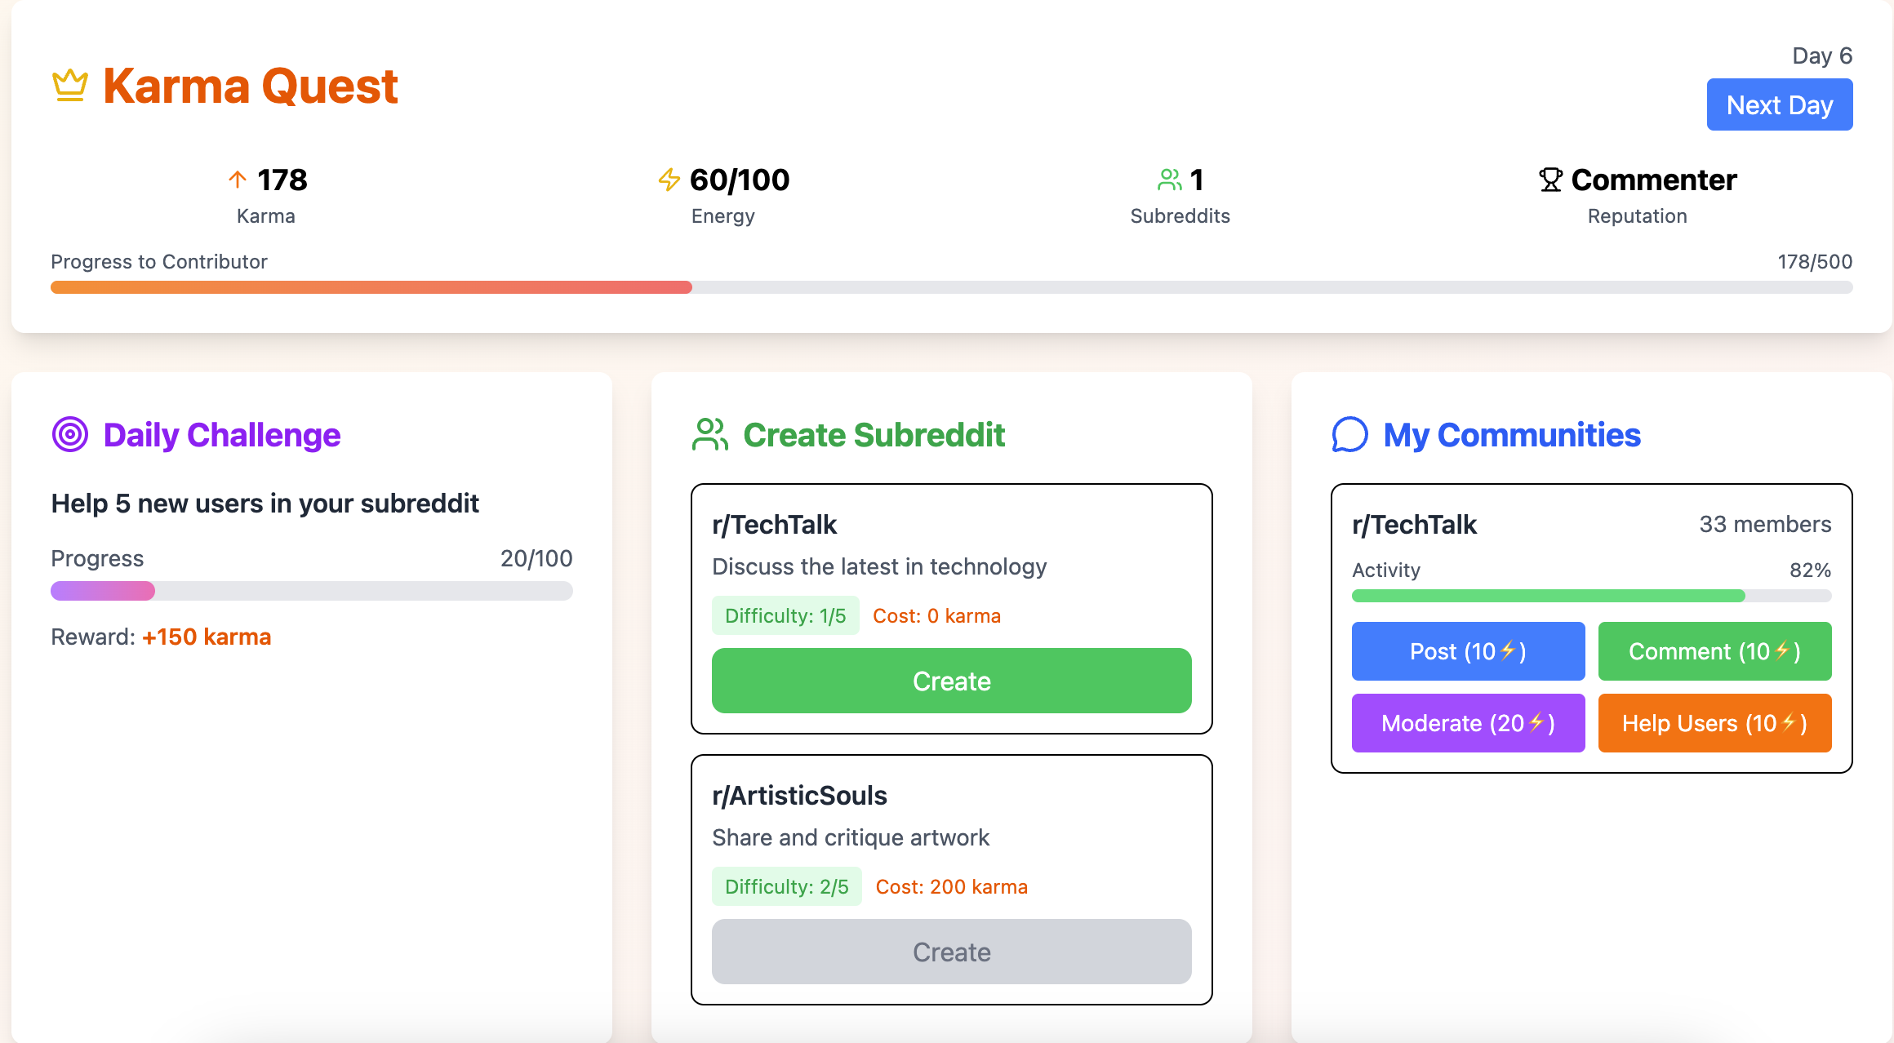Click the energy lightning bolt icon

pos(669,180)
